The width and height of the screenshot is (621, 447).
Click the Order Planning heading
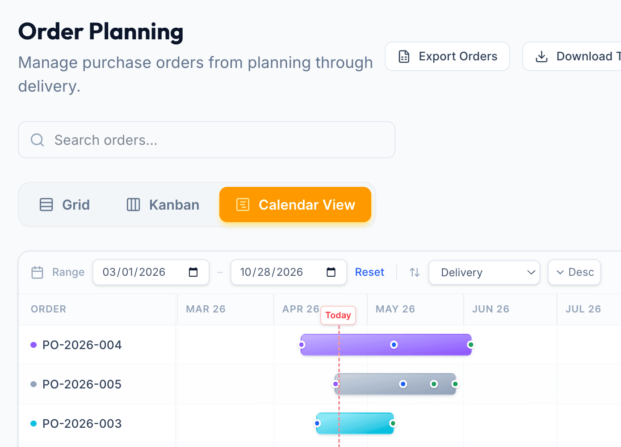tap(101, 32)
